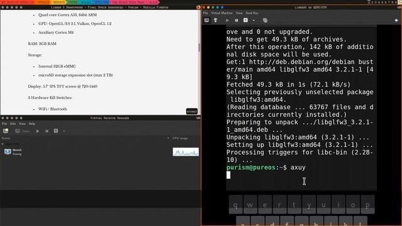Open the View menu in the QEMU viewer
Image resolution: width=402 pixels, height=226 pixels.
pos(239,13)
